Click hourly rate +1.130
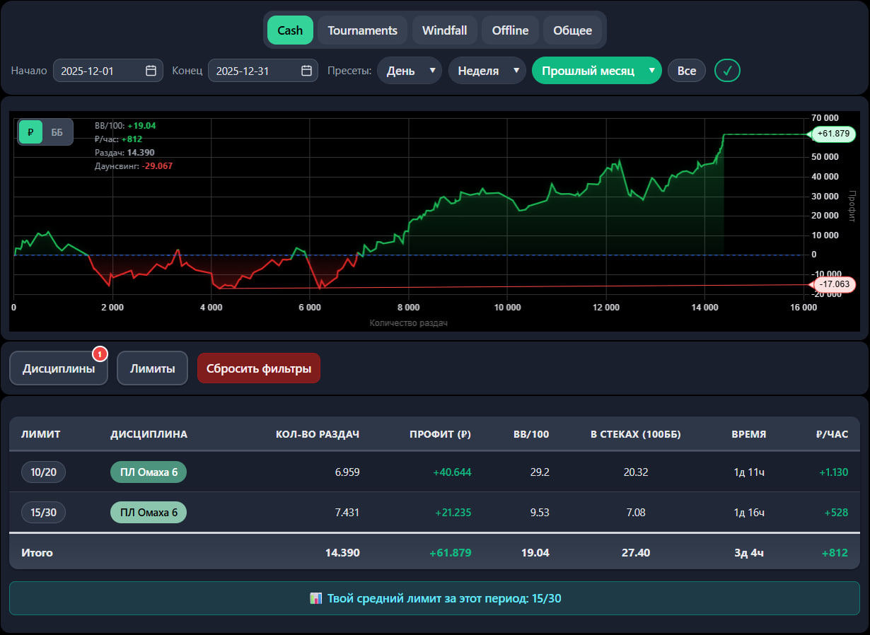This screenshot has width=870, height=635. (x=833, y=472)
